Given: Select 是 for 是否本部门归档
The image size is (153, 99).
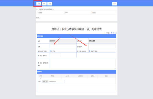Looking at the screenshot, I should coord(53,51).
